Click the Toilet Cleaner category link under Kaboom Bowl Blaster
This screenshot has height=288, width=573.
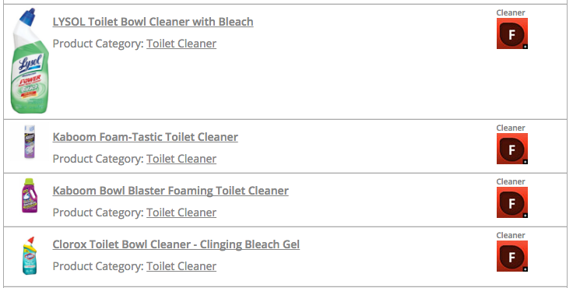pyautogui.click(x=181, y=212)
